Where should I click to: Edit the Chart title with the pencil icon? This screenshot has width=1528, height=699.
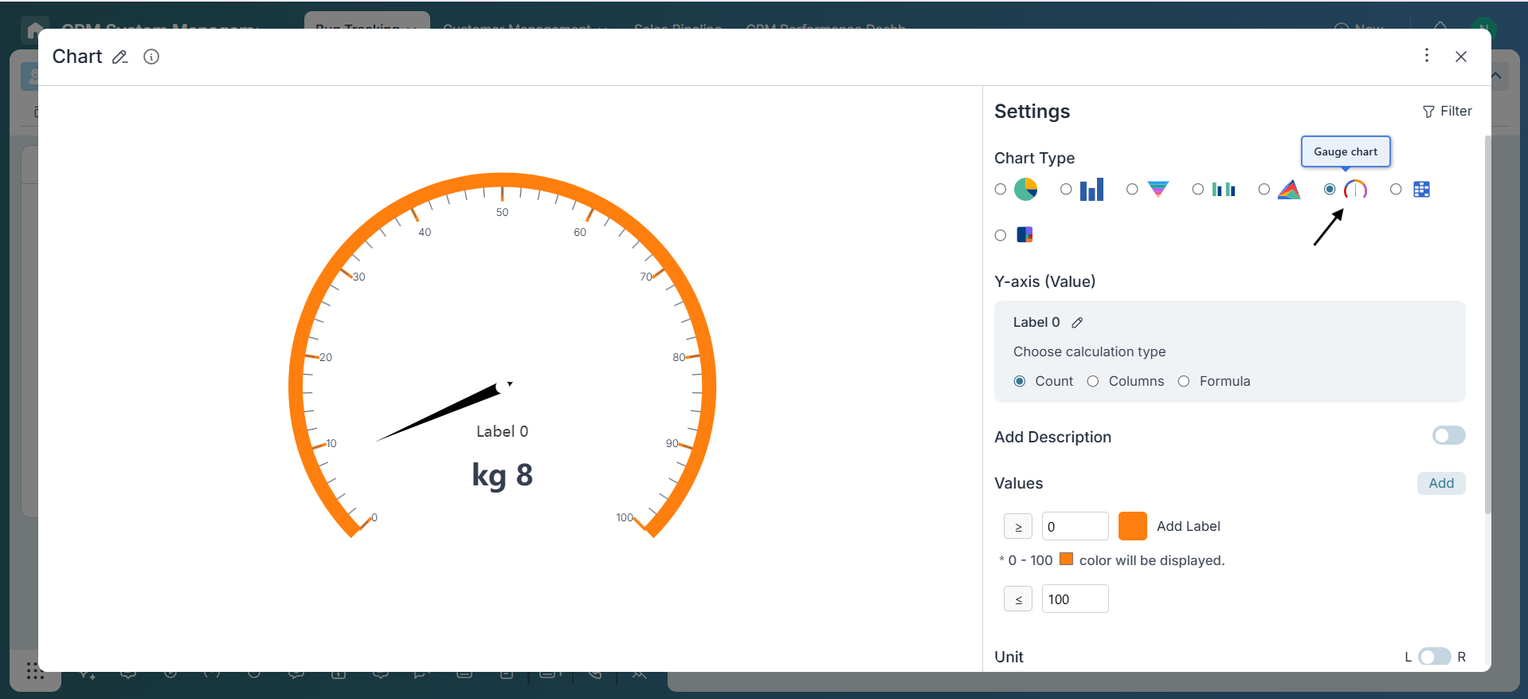point(119,57)
